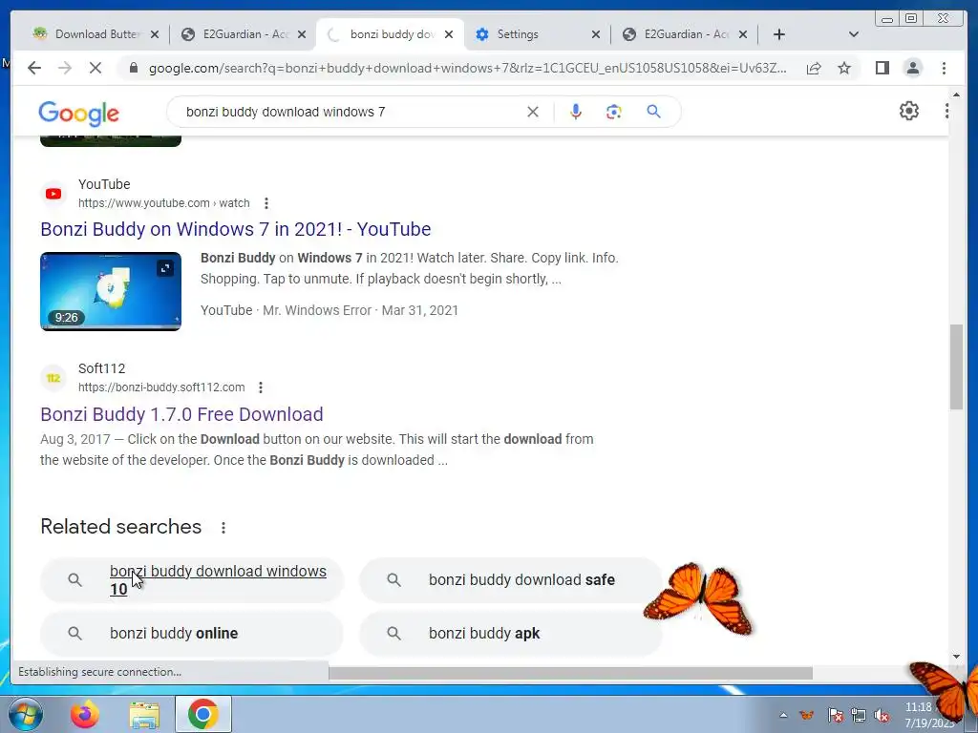Image resolution: width=978 pixels, height=733 pixels.
Task: Click the Soft112 favicon of the result
Action: click(x=53, y=378)
